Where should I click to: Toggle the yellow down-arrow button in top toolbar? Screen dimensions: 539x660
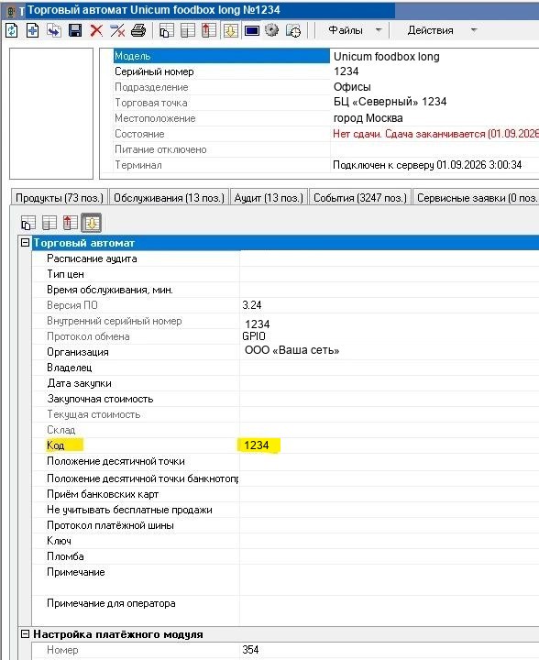pyautogui.click(x=231, y=30)
